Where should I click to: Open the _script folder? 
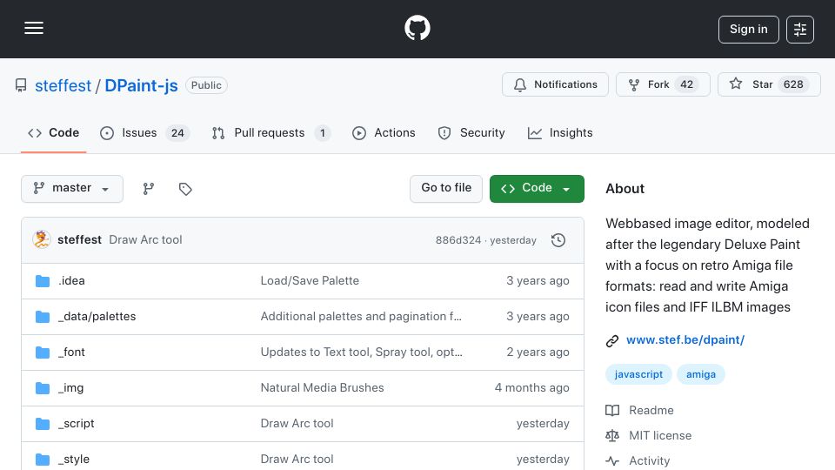pyautogui.click(x=77, y=424)
